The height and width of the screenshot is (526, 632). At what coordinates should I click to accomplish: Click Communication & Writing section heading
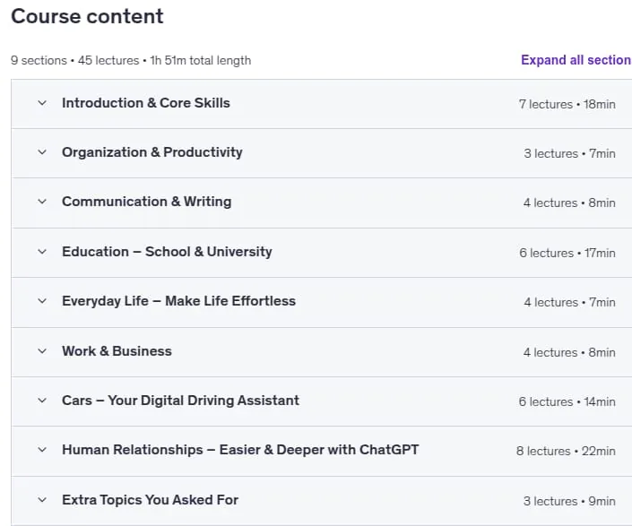(x=147, y=202)
